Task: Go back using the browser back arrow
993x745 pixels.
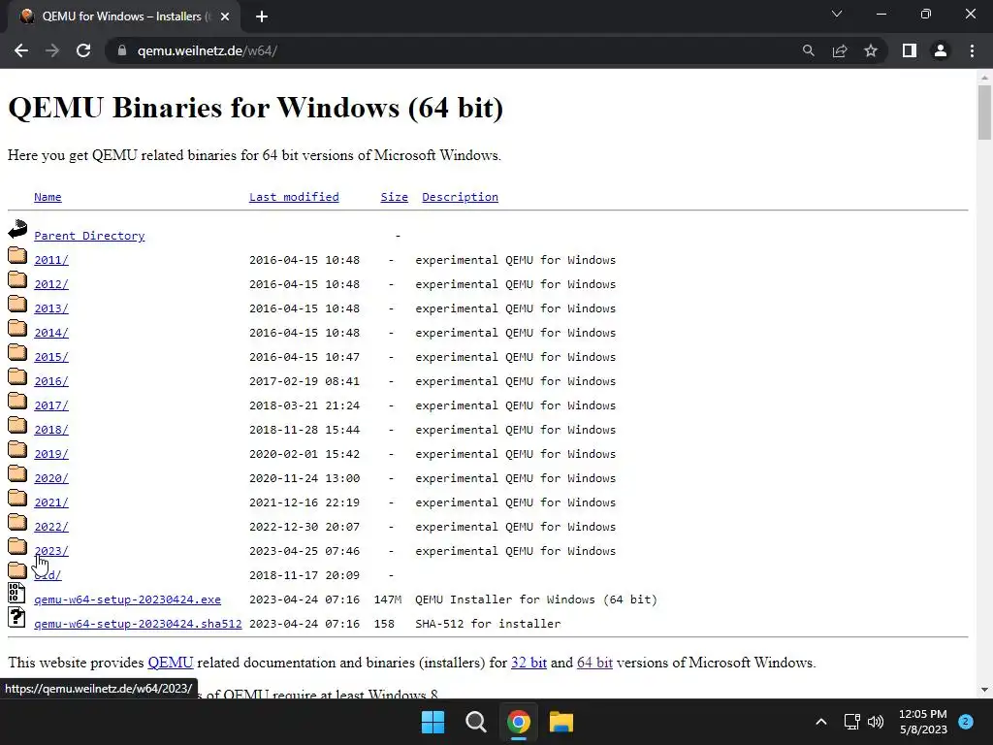Action: tap(21, 50)
